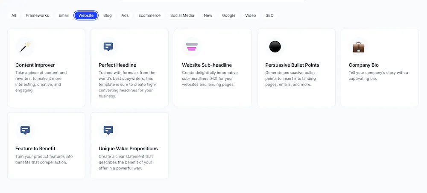Filter templates by Email
Image resolution: width=427 pixels, height=193 pixels.
pyautogui.click(x=64, y=15)
